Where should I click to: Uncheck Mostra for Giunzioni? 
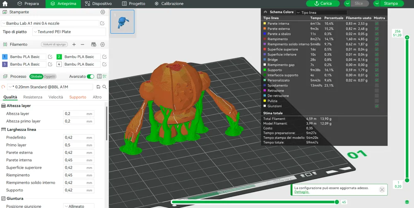(x=377, y=106)
